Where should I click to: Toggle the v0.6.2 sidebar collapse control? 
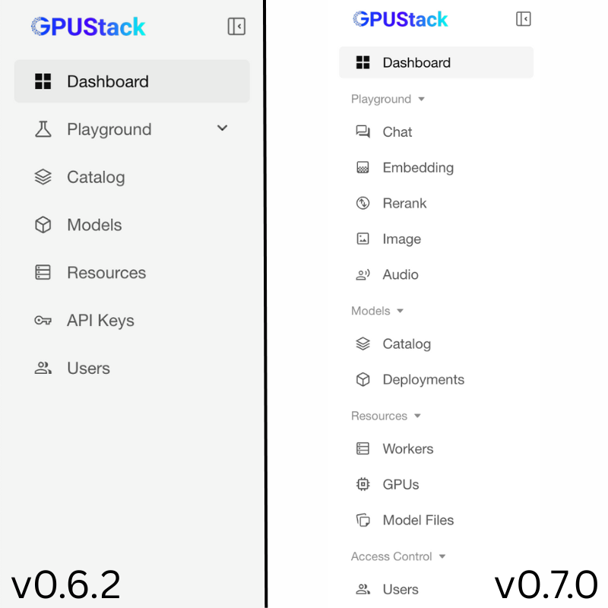click(x=236, y=26)
